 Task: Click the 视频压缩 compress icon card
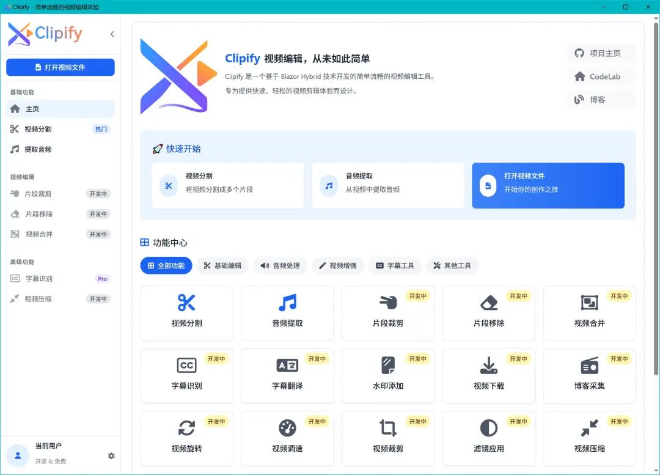pos(589,438)
